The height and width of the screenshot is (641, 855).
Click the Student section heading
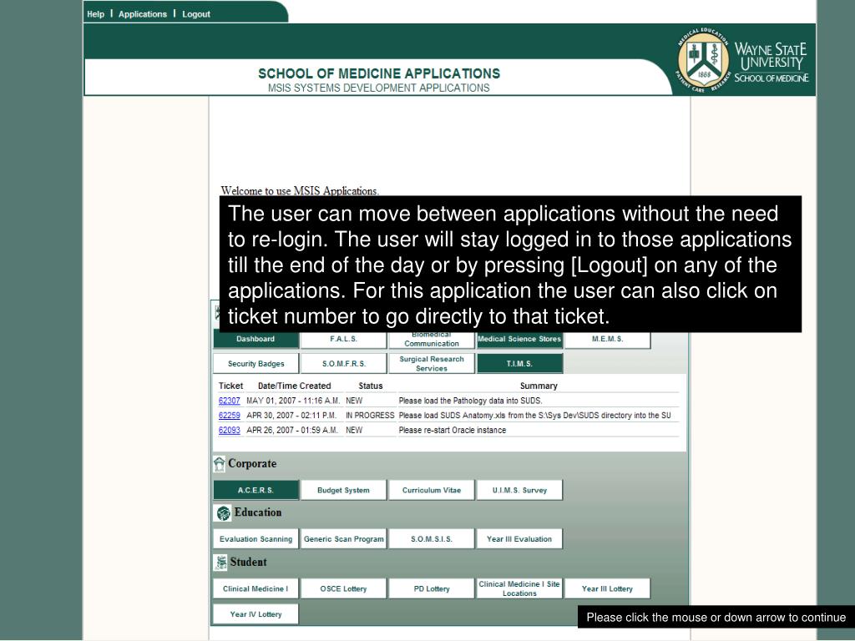248,562
